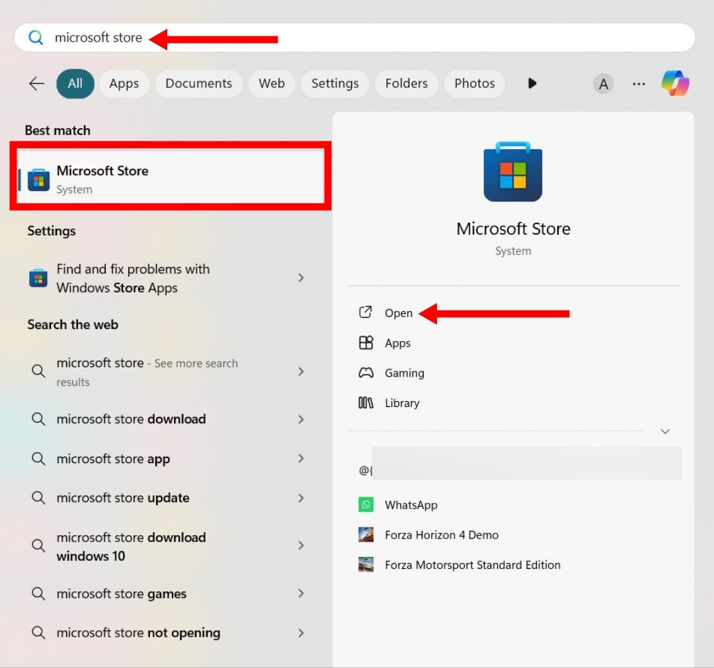Image resolution: width=714 pixels, height=668 pixels.
Task: Click search icon beside 'See more search results'
Action: (38, 371)
